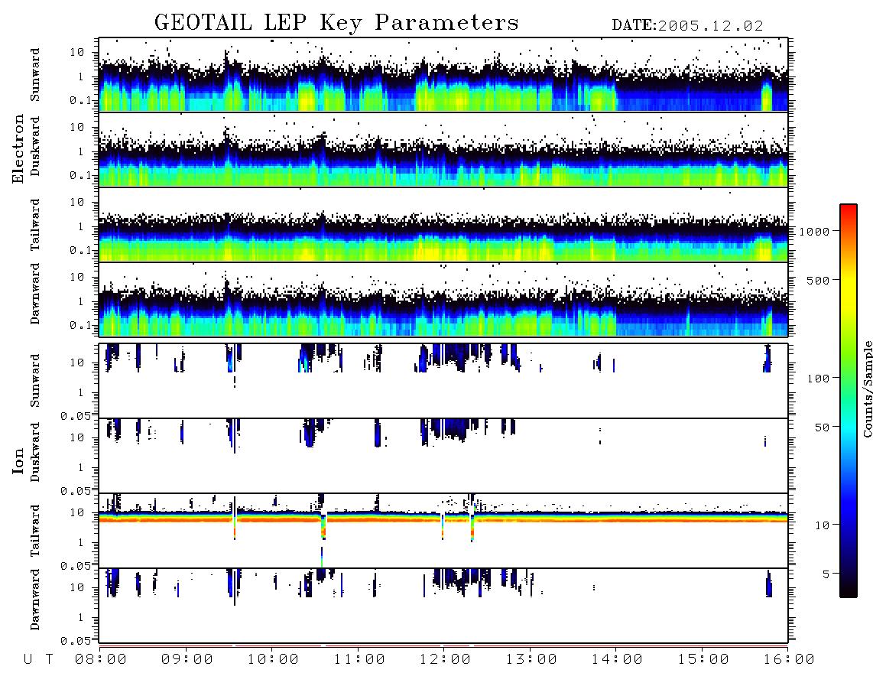Click the orange band in Ion Tailward panel
Viewport: 873px width, 673px height.
pos(443,519)
